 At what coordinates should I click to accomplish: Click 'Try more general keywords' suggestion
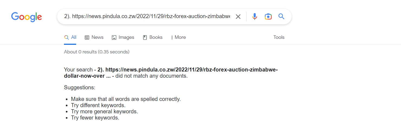point(104,112)
